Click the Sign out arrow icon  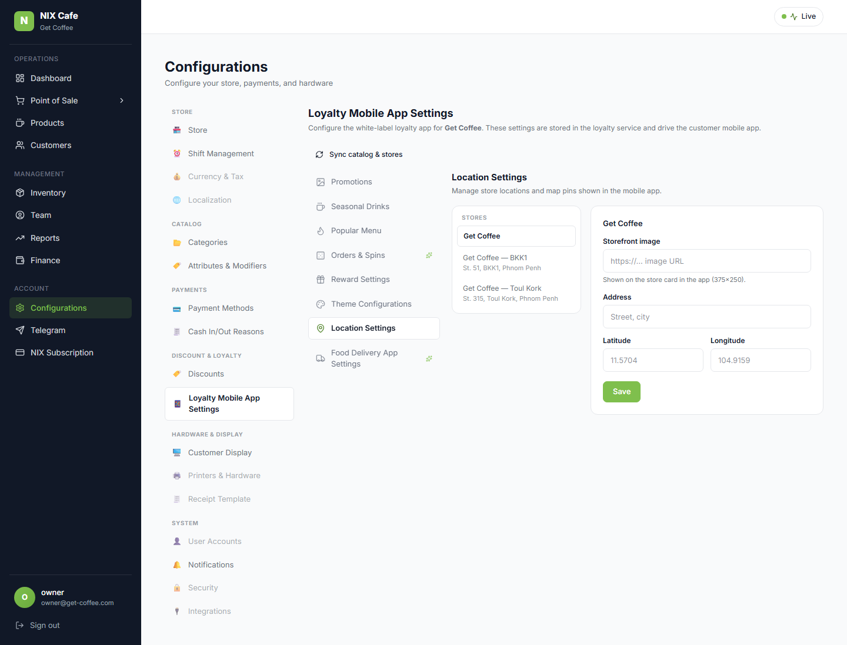(19, 625)
